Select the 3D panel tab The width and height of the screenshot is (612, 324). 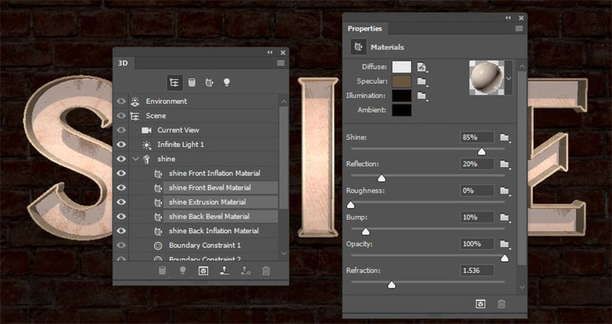(x=123, y=63)
